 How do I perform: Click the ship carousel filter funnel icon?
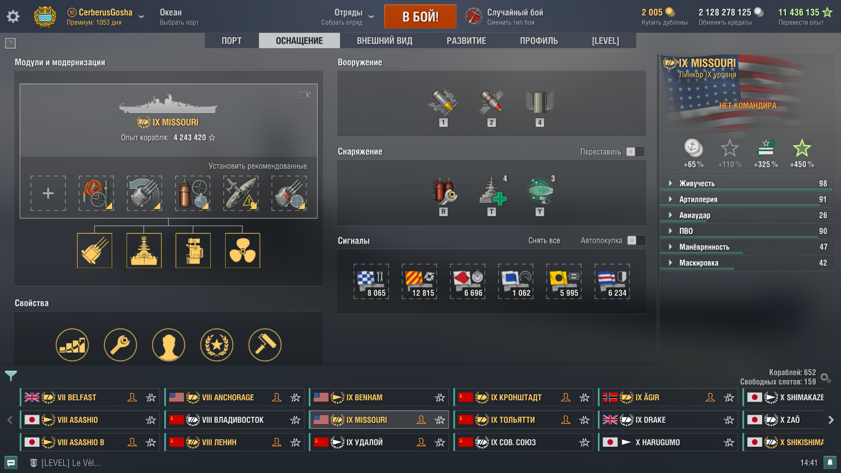coord(11,376)
